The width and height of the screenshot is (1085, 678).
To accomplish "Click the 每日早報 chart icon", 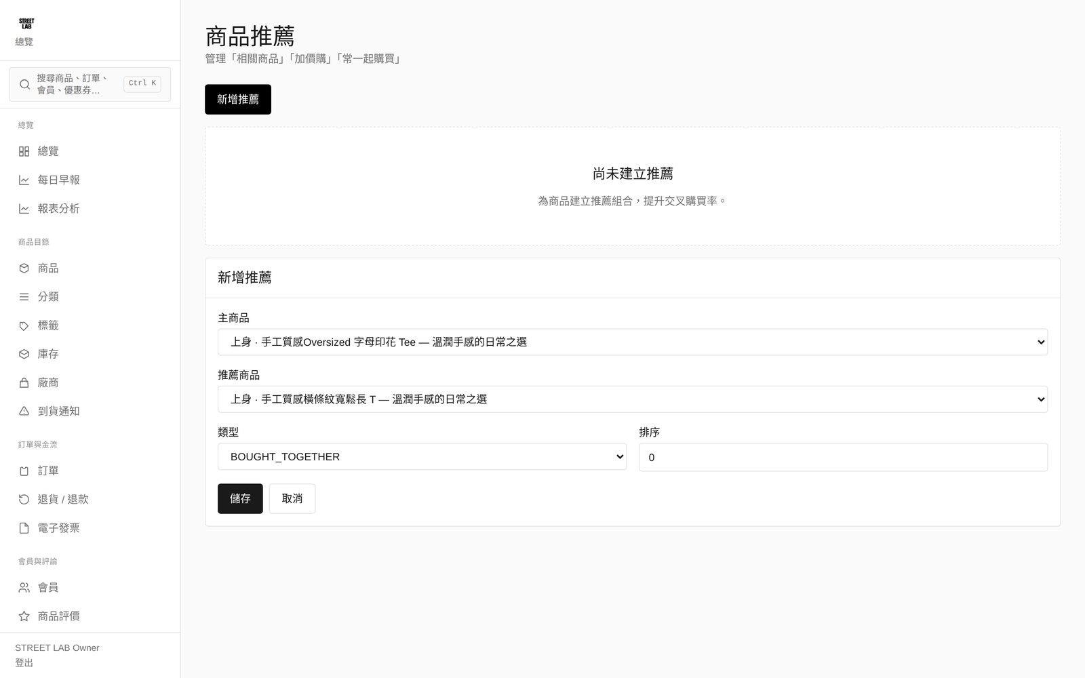I will pos(24,180).
